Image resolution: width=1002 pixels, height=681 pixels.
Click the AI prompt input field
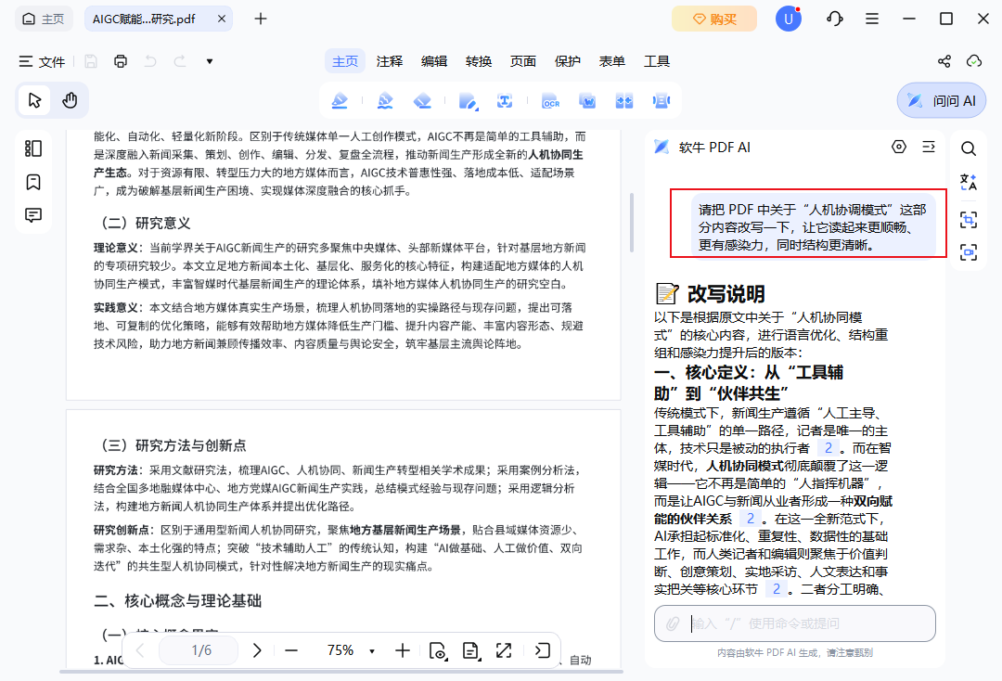coord(794,623)
